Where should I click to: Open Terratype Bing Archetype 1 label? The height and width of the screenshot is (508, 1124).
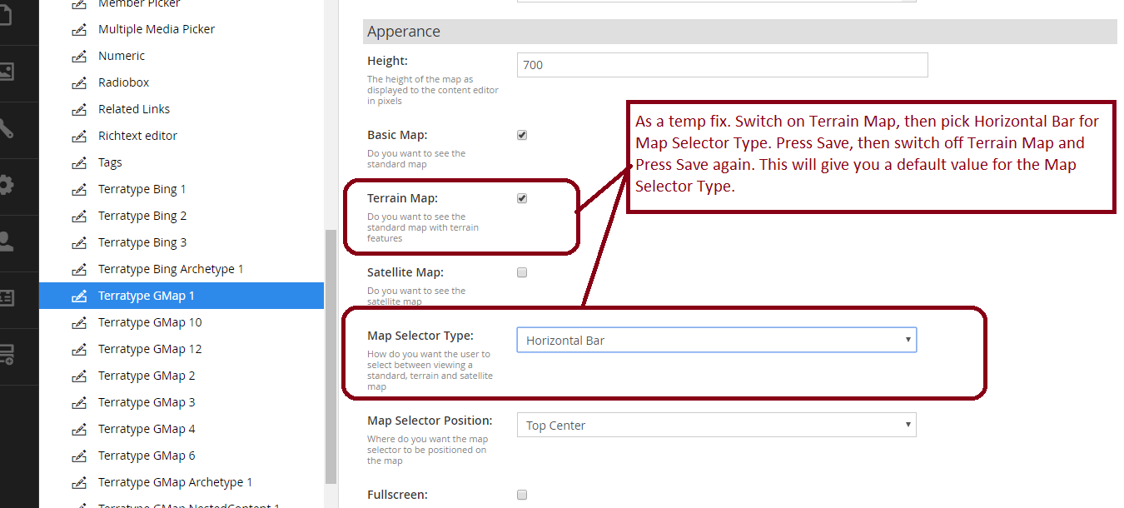click(x=171, y=269)
